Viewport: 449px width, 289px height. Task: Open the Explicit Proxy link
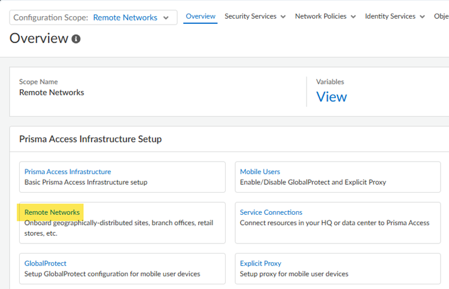pyautogui.click(x=260, y=263)
